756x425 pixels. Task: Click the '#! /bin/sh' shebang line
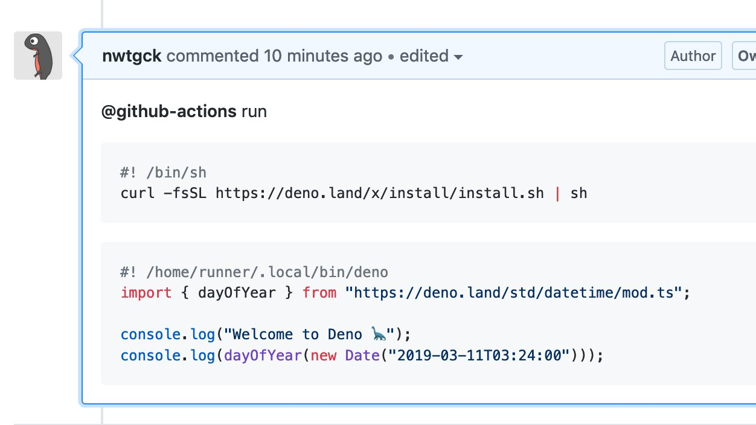[164, 173]
